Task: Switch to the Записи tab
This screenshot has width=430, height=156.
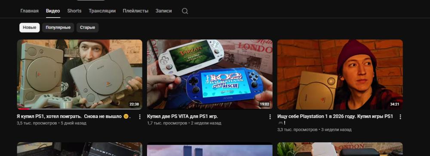Action: coord(163,11)
